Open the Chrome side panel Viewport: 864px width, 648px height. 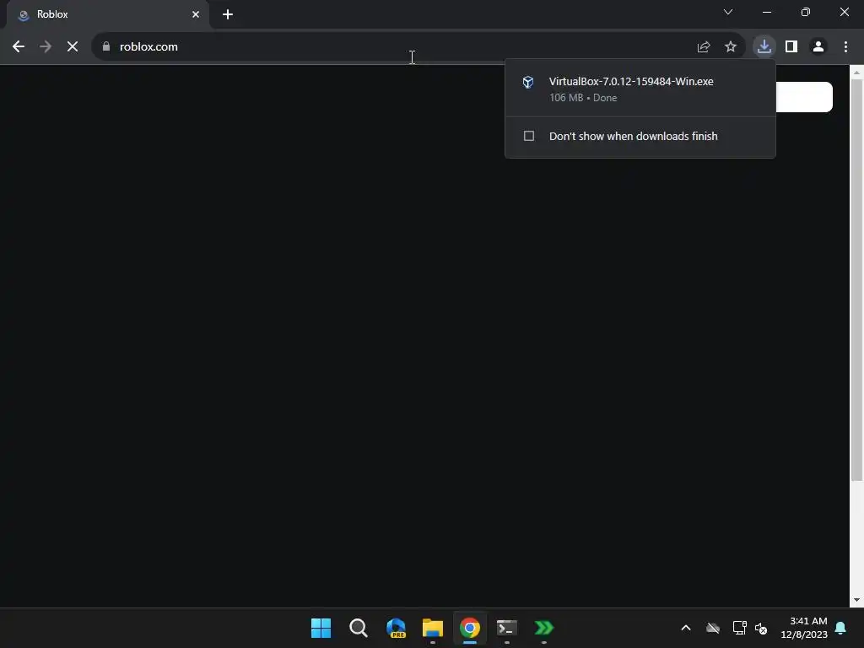pyautogui.click(x=791, y=47)
